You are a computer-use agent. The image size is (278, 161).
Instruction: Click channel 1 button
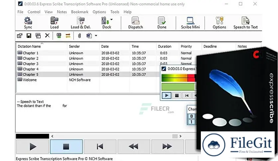pos(192,122)
